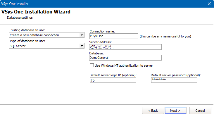Click the Default server password field
The height and width of the screenshot is (117, 214).
pyautogui.click(x=174, y=80)
